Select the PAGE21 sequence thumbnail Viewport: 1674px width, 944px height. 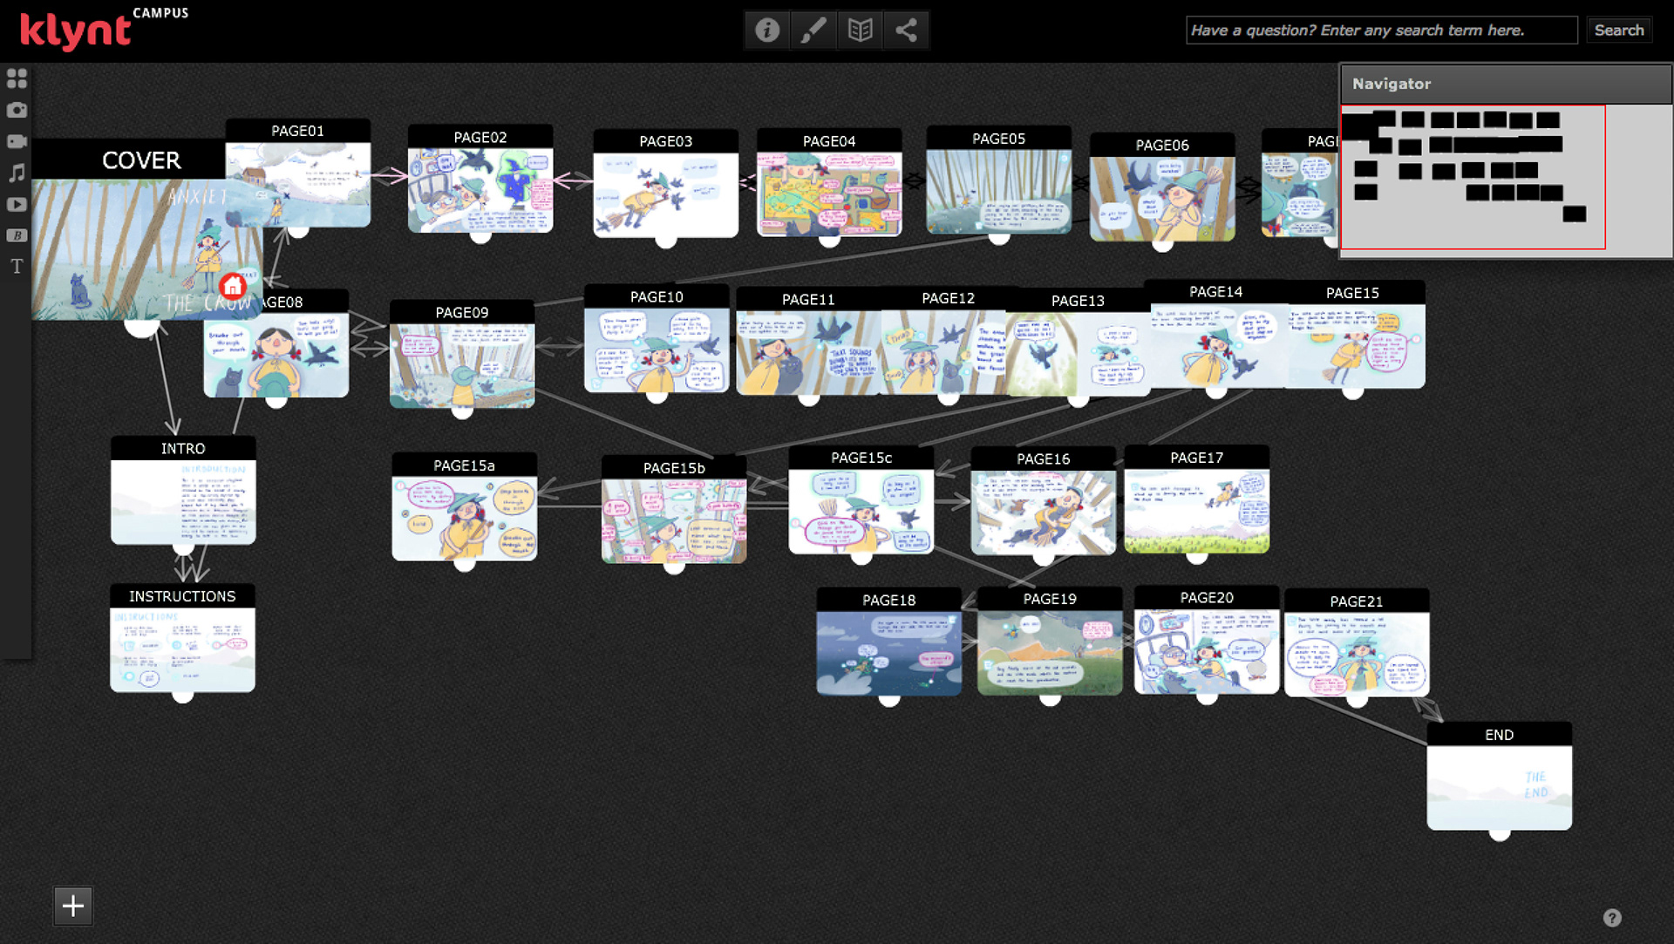pyautogui.click(x=1357, y=655)
